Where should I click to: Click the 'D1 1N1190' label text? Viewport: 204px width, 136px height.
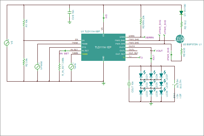click(x=185, y=10)
